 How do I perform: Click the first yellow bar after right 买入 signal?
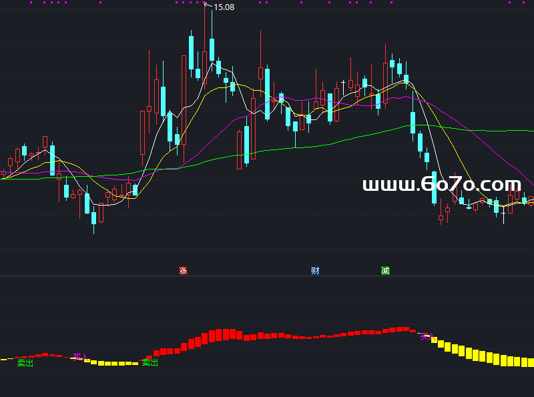coord(435,340)
